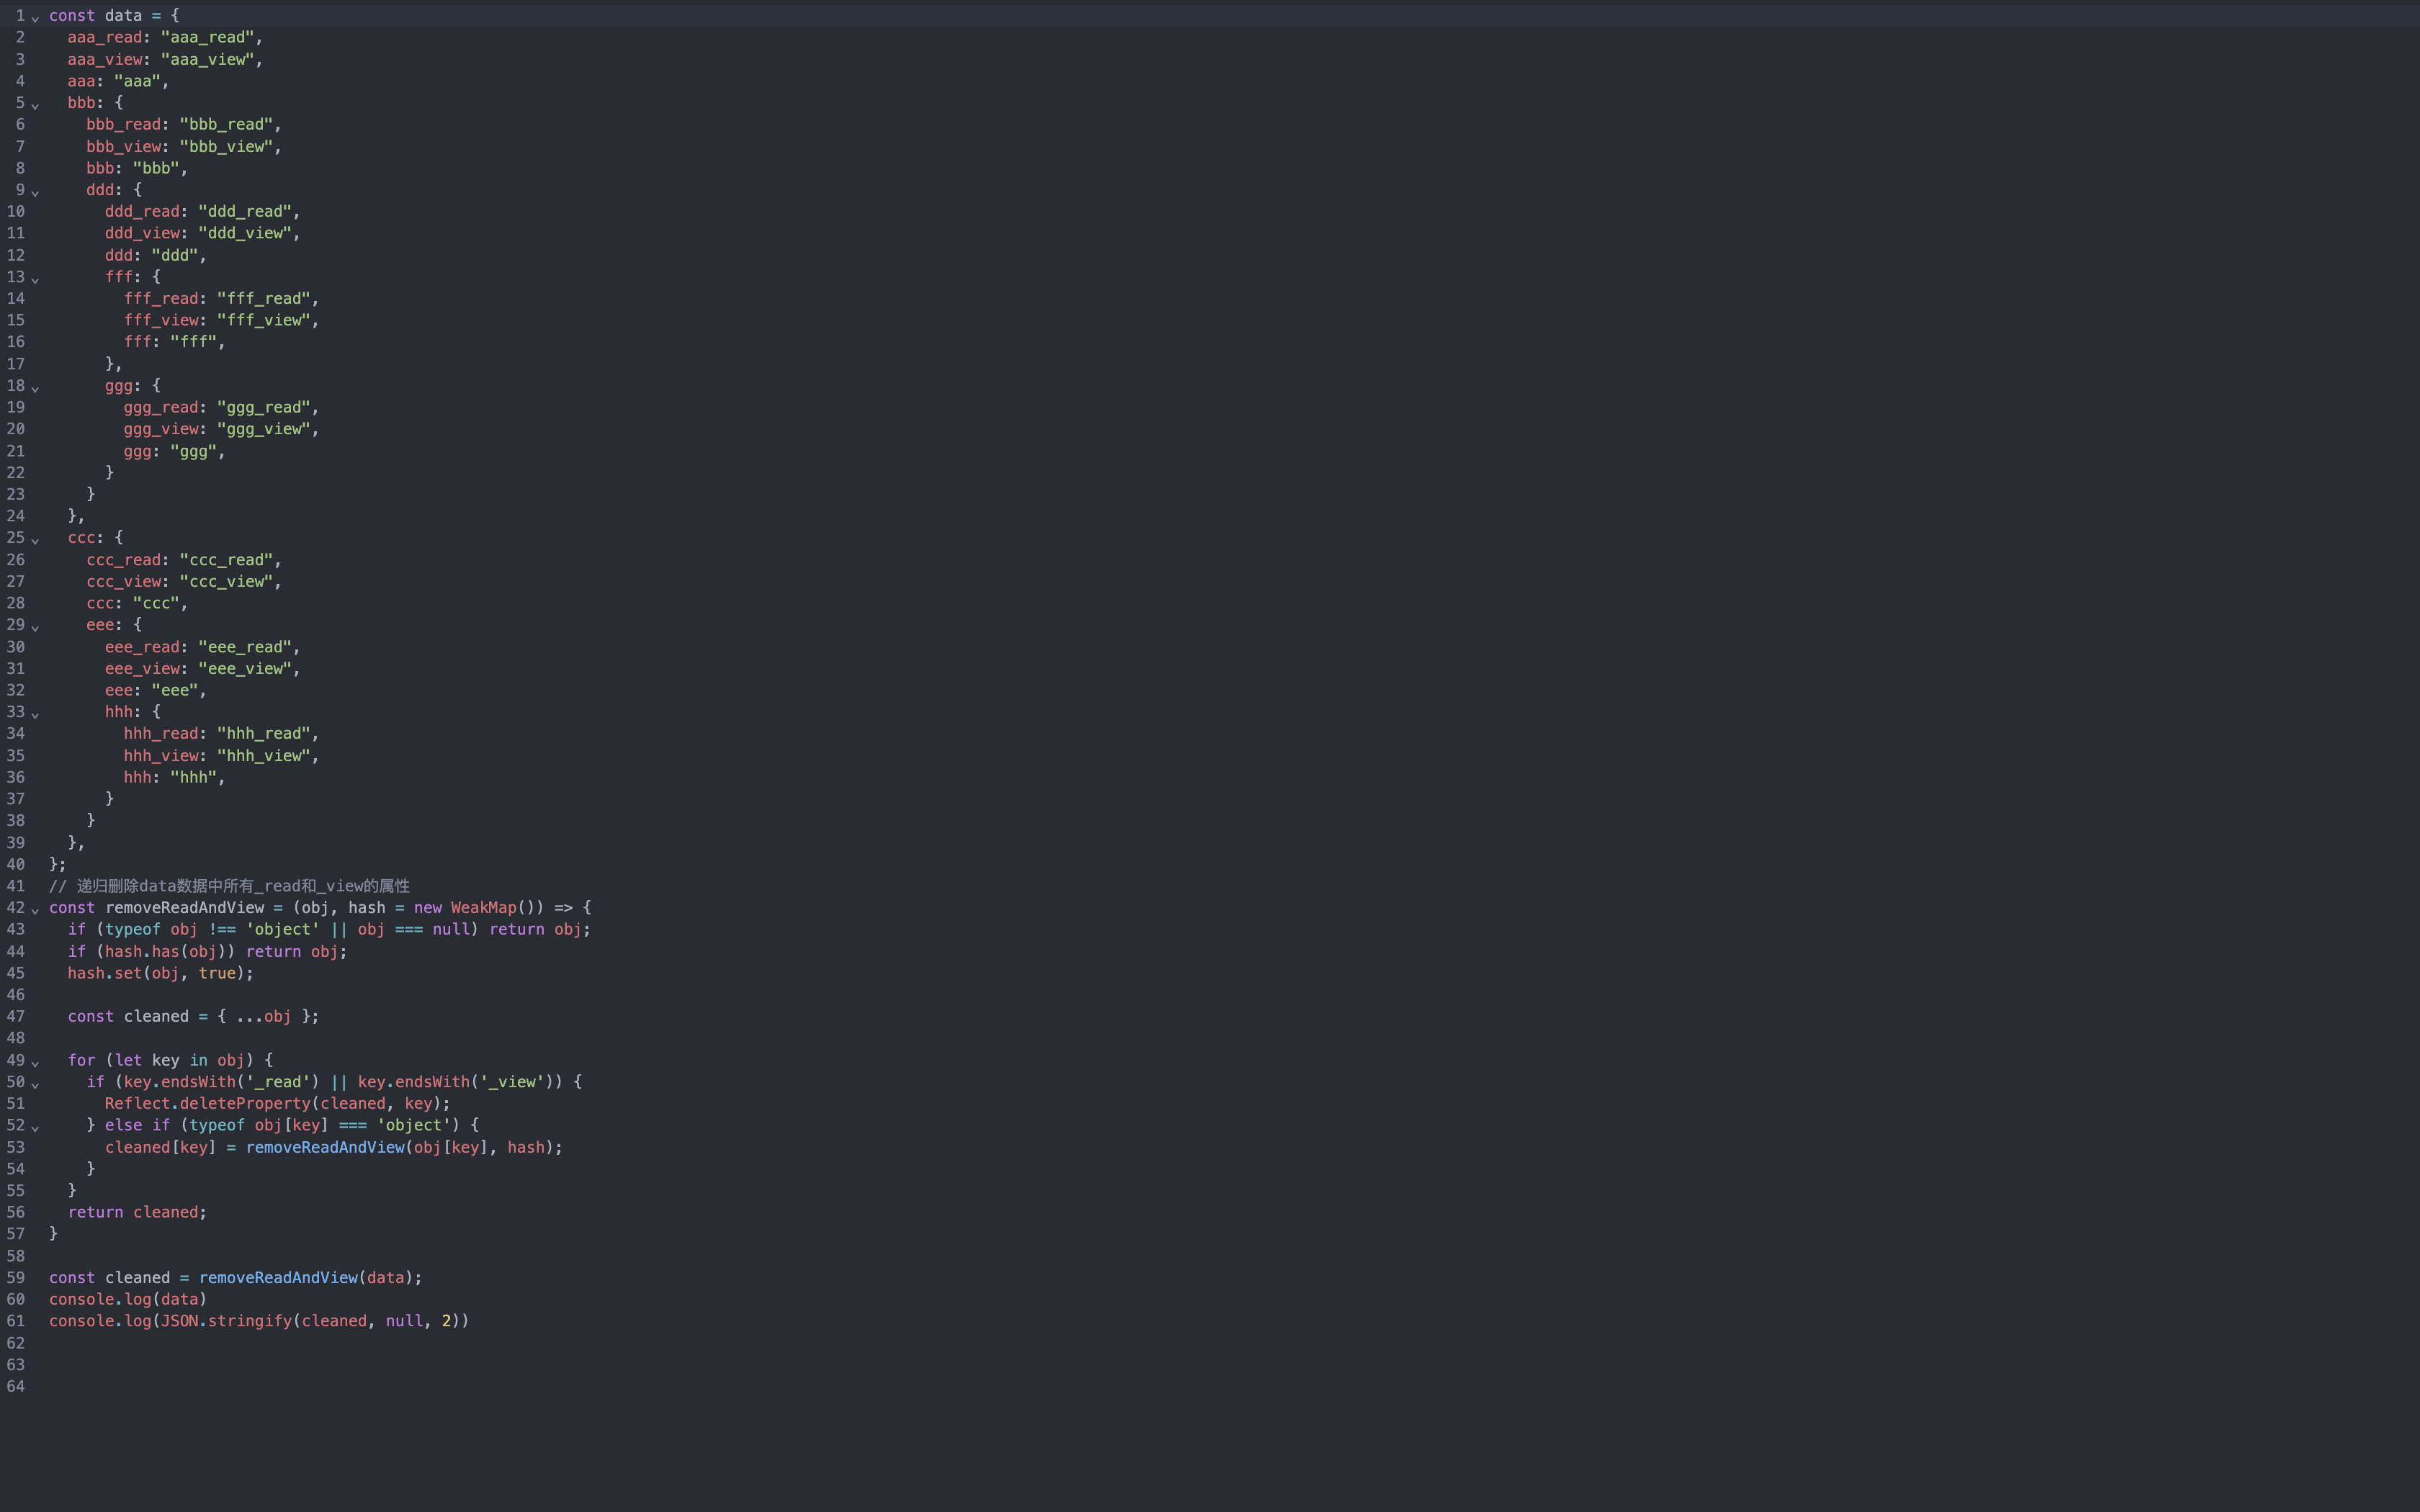Click line number 59 in the gutter

pyautogui.click(x=16, y=1277)
